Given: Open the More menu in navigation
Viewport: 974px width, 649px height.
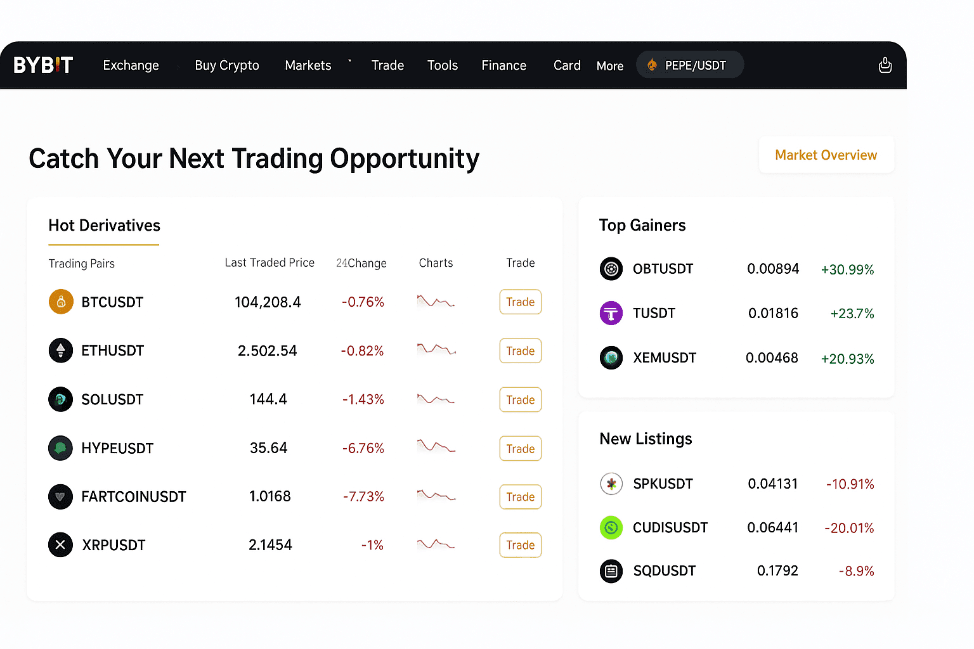Looking at the screenshot, I should point(610,66).
